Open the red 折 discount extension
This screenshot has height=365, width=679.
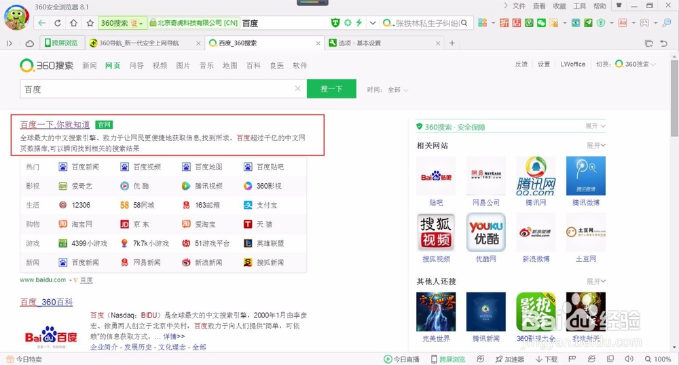pos(504,23)
